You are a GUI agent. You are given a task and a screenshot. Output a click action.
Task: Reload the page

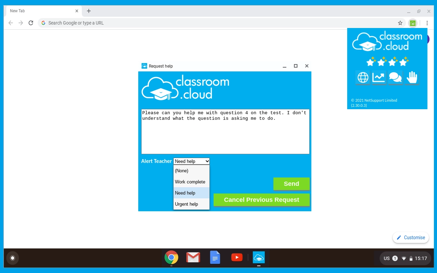point(31,23)
